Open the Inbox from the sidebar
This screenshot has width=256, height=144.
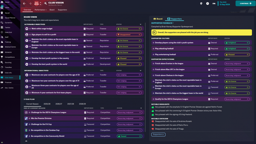[x=7, y=8]
